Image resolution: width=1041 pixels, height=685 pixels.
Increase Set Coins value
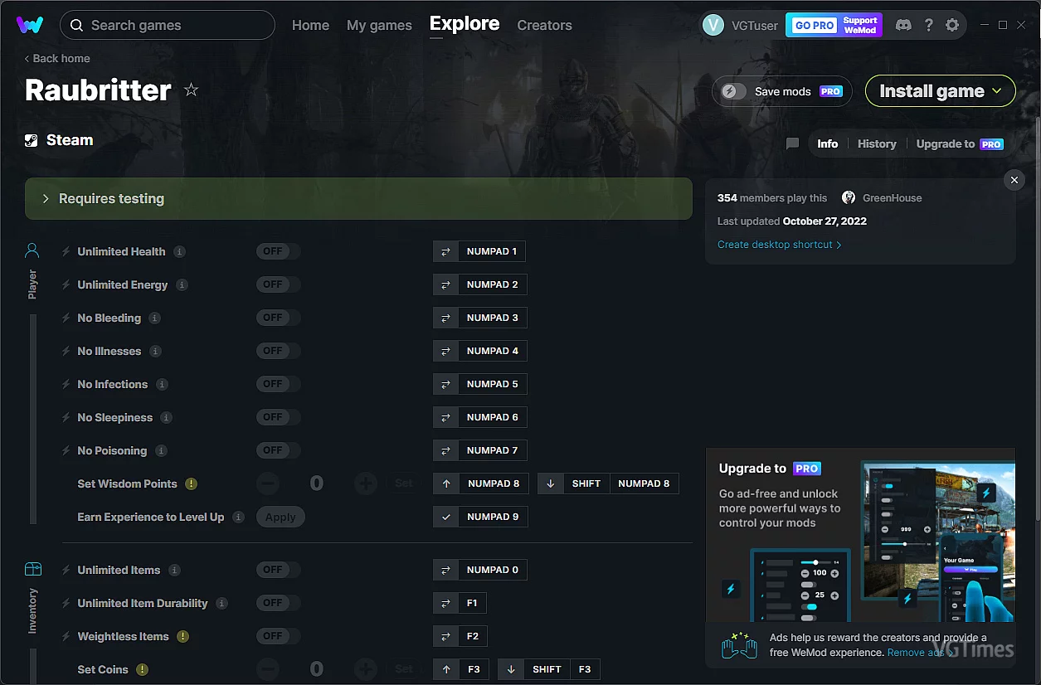click(365, 669)
